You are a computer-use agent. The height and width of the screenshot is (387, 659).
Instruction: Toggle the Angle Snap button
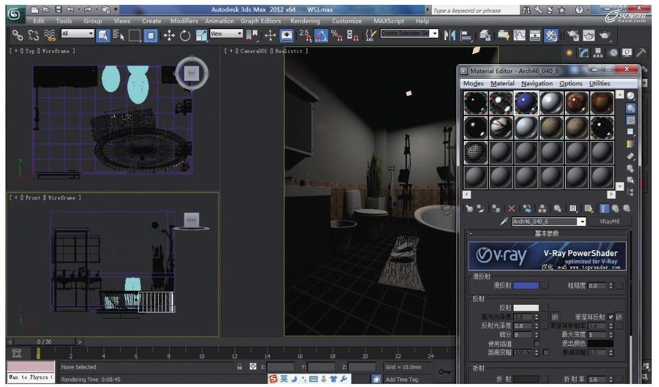pos(321,36)
